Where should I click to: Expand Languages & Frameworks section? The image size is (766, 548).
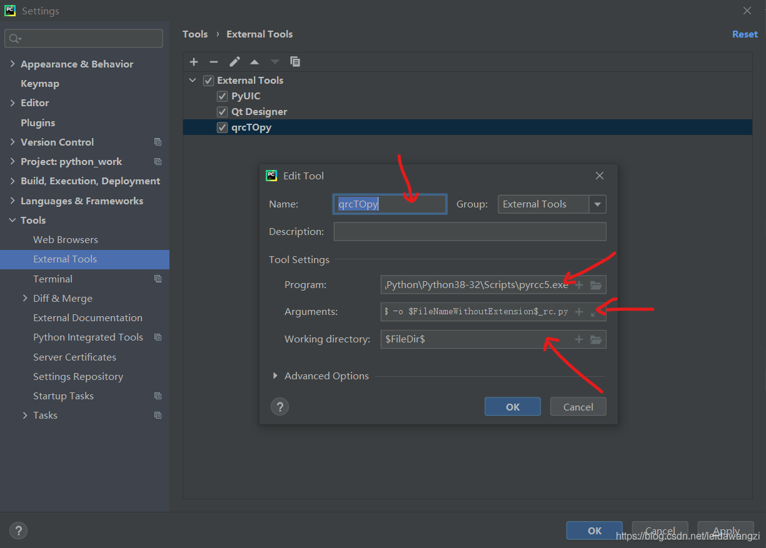click(x=13, y=201)
